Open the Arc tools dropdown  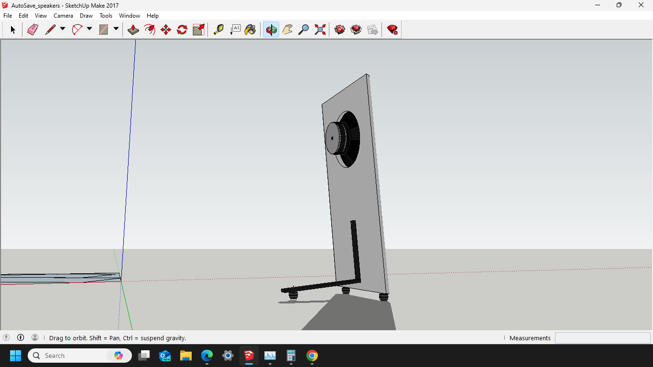(89, 29)
